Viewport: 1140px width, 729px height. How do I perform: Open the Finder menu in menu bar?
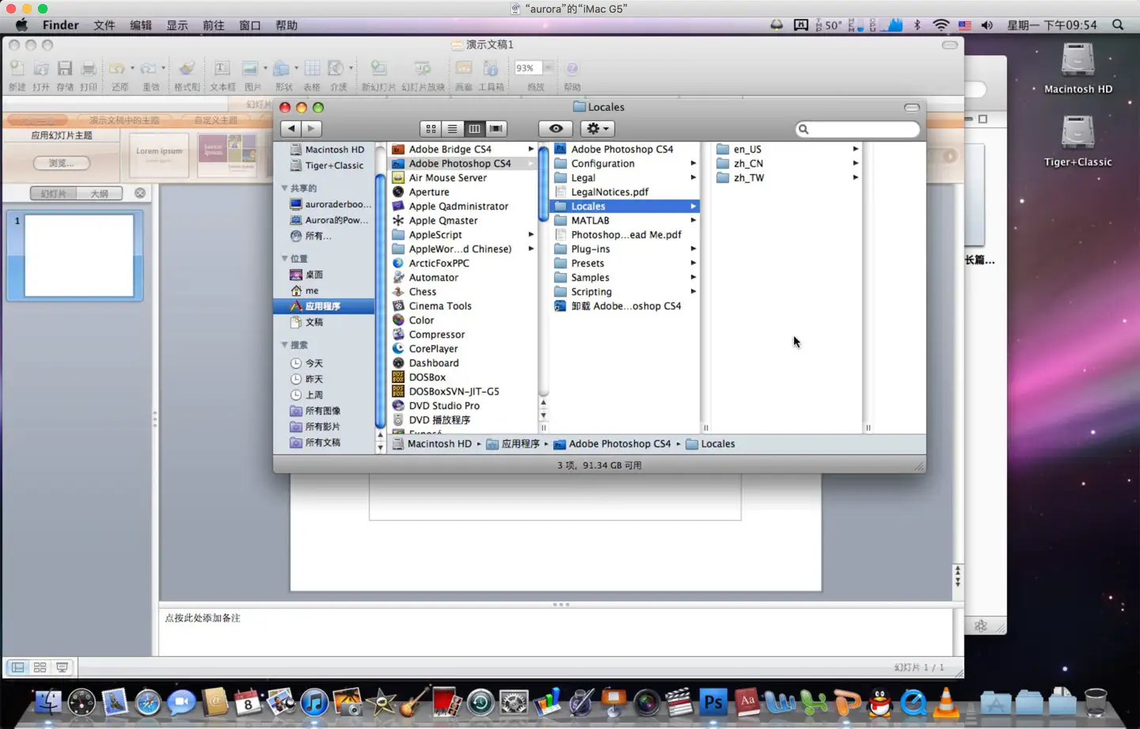click(61, 25)
